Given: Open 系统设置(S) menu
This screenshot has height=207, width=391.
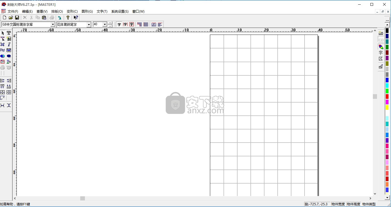Looking at the screenshot, I should [x=120, y=12].
